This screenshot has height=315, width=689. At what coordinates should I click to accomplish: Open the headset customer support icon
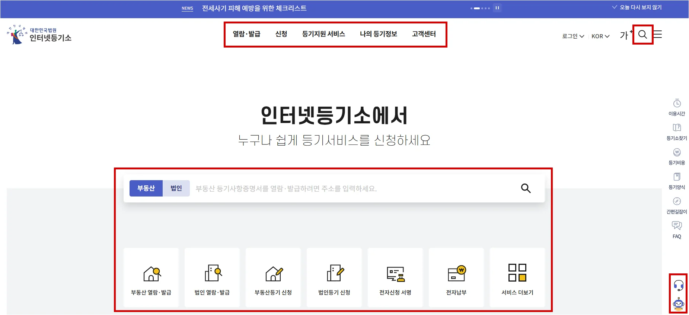point(679,285)
